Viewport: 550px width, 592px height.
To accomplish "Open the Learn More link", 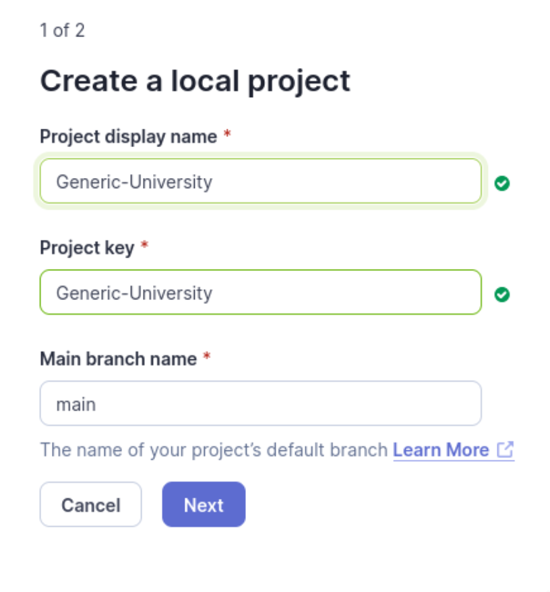I will click(x=441, y=450).
